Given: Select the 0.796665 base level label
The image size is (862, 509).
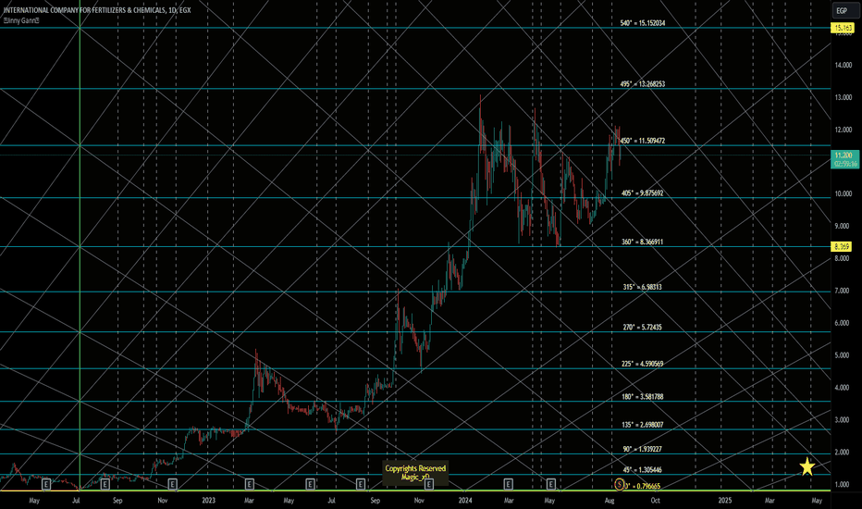Looking at the screenshot, I should point(643,486).
